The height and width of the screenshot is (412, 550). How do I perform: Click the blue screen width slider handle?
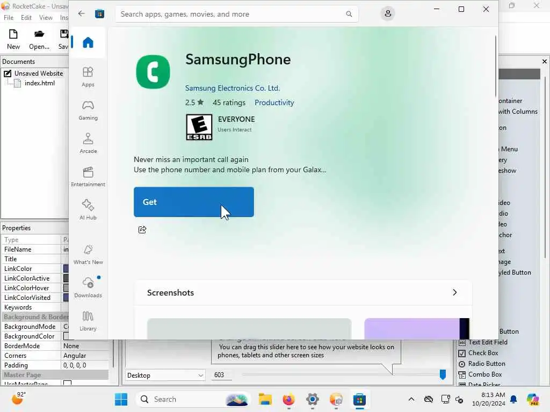443,374
